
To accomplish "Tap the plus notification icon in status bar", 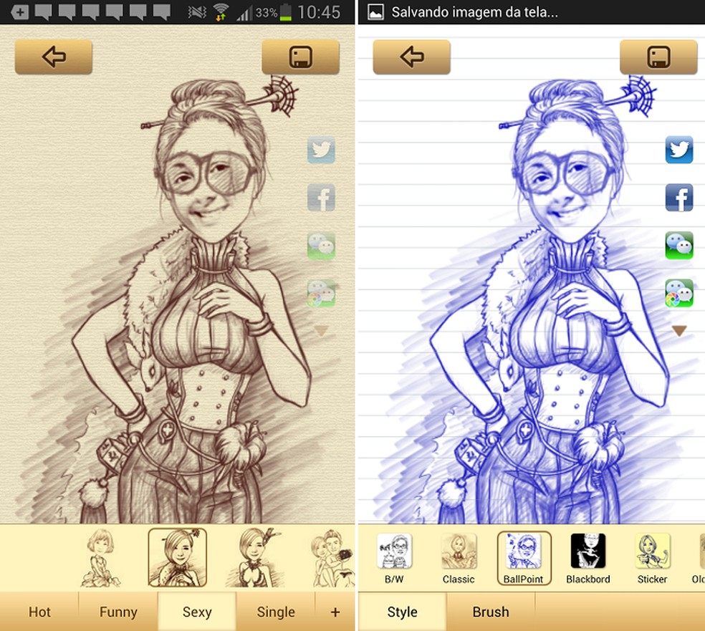I will 19,12.
